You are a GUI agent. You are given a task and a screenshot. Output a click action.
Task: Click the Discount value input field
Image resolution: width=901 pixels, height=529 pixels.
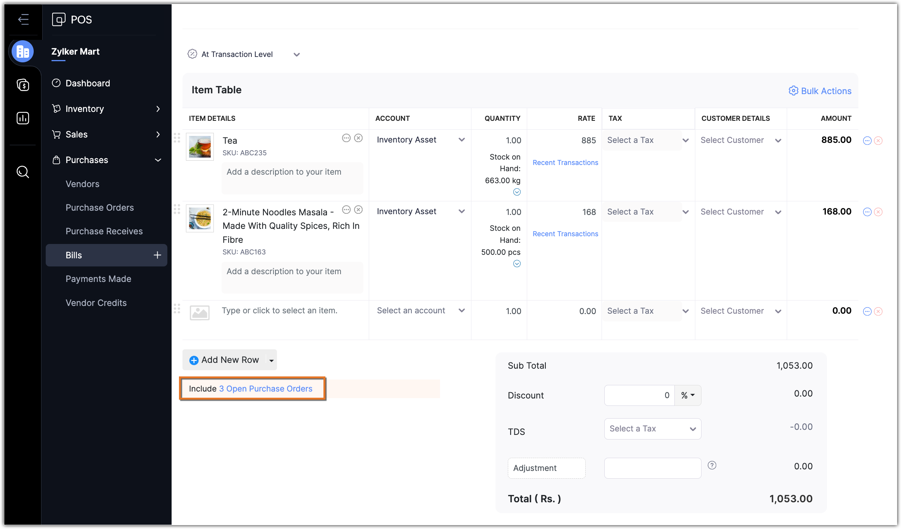pyautogui.click(x=639, y=395)
